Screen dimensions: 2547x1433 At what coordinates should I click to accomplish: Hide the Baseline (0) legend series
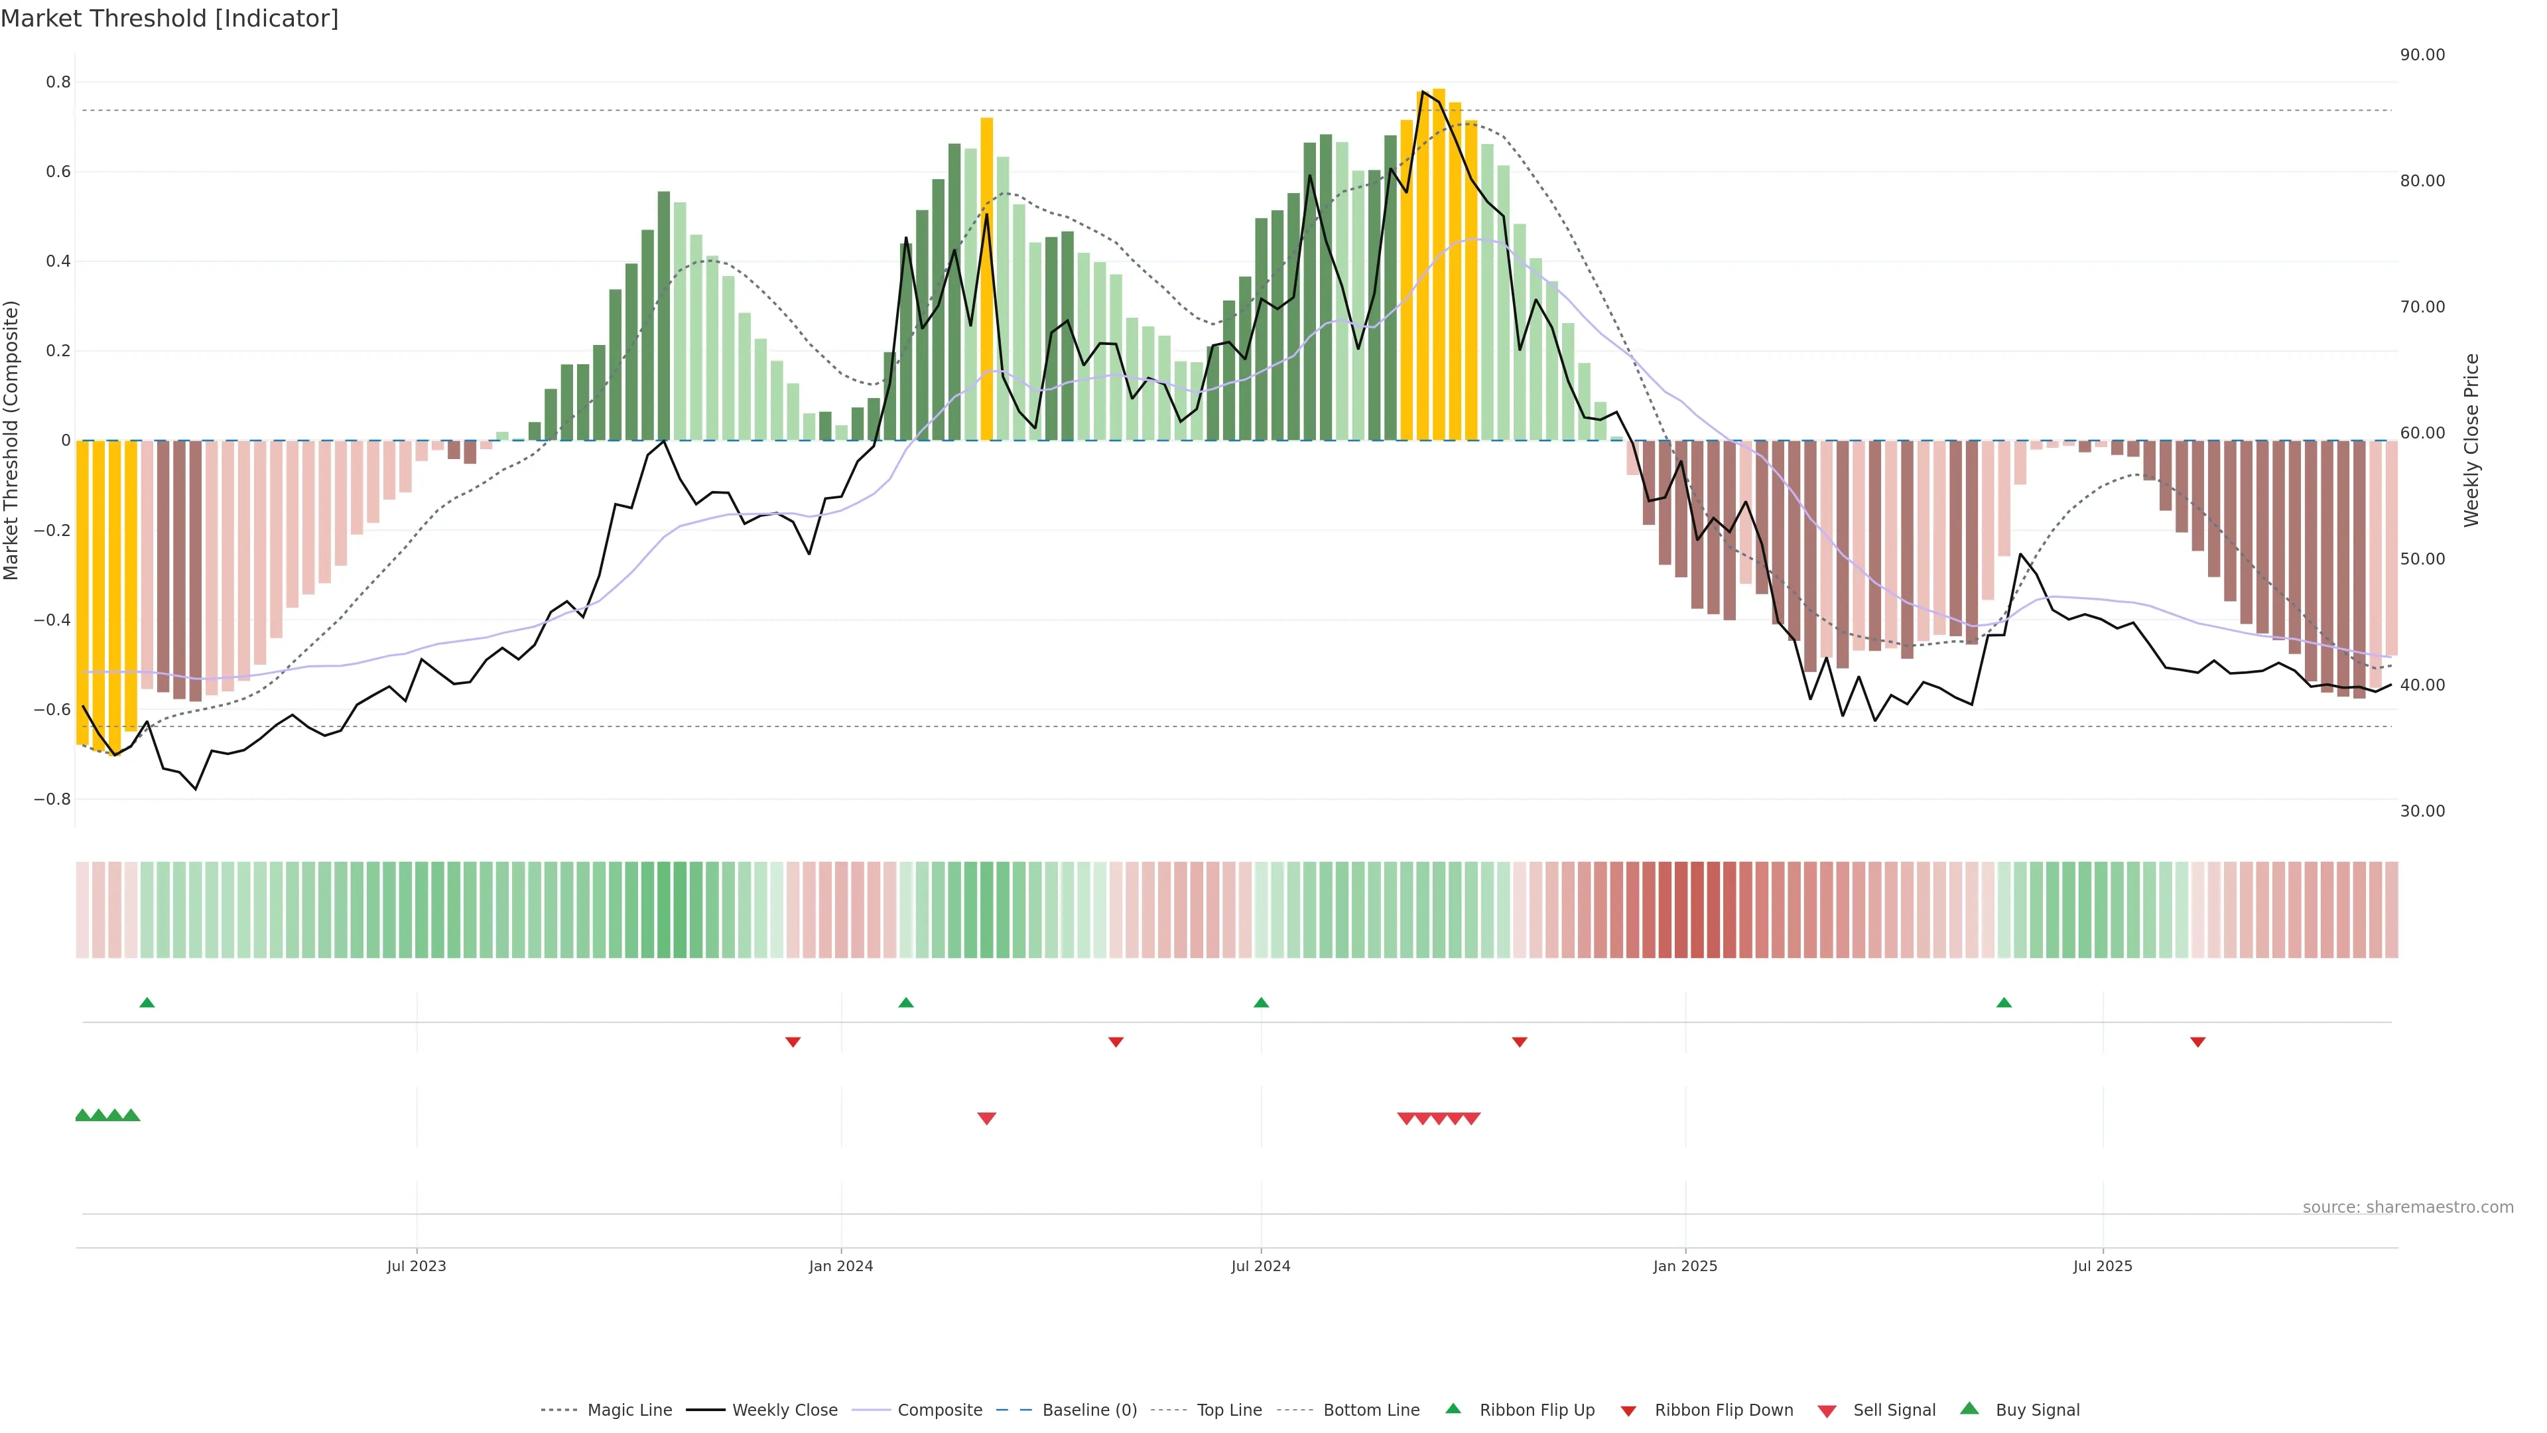1088,1409
